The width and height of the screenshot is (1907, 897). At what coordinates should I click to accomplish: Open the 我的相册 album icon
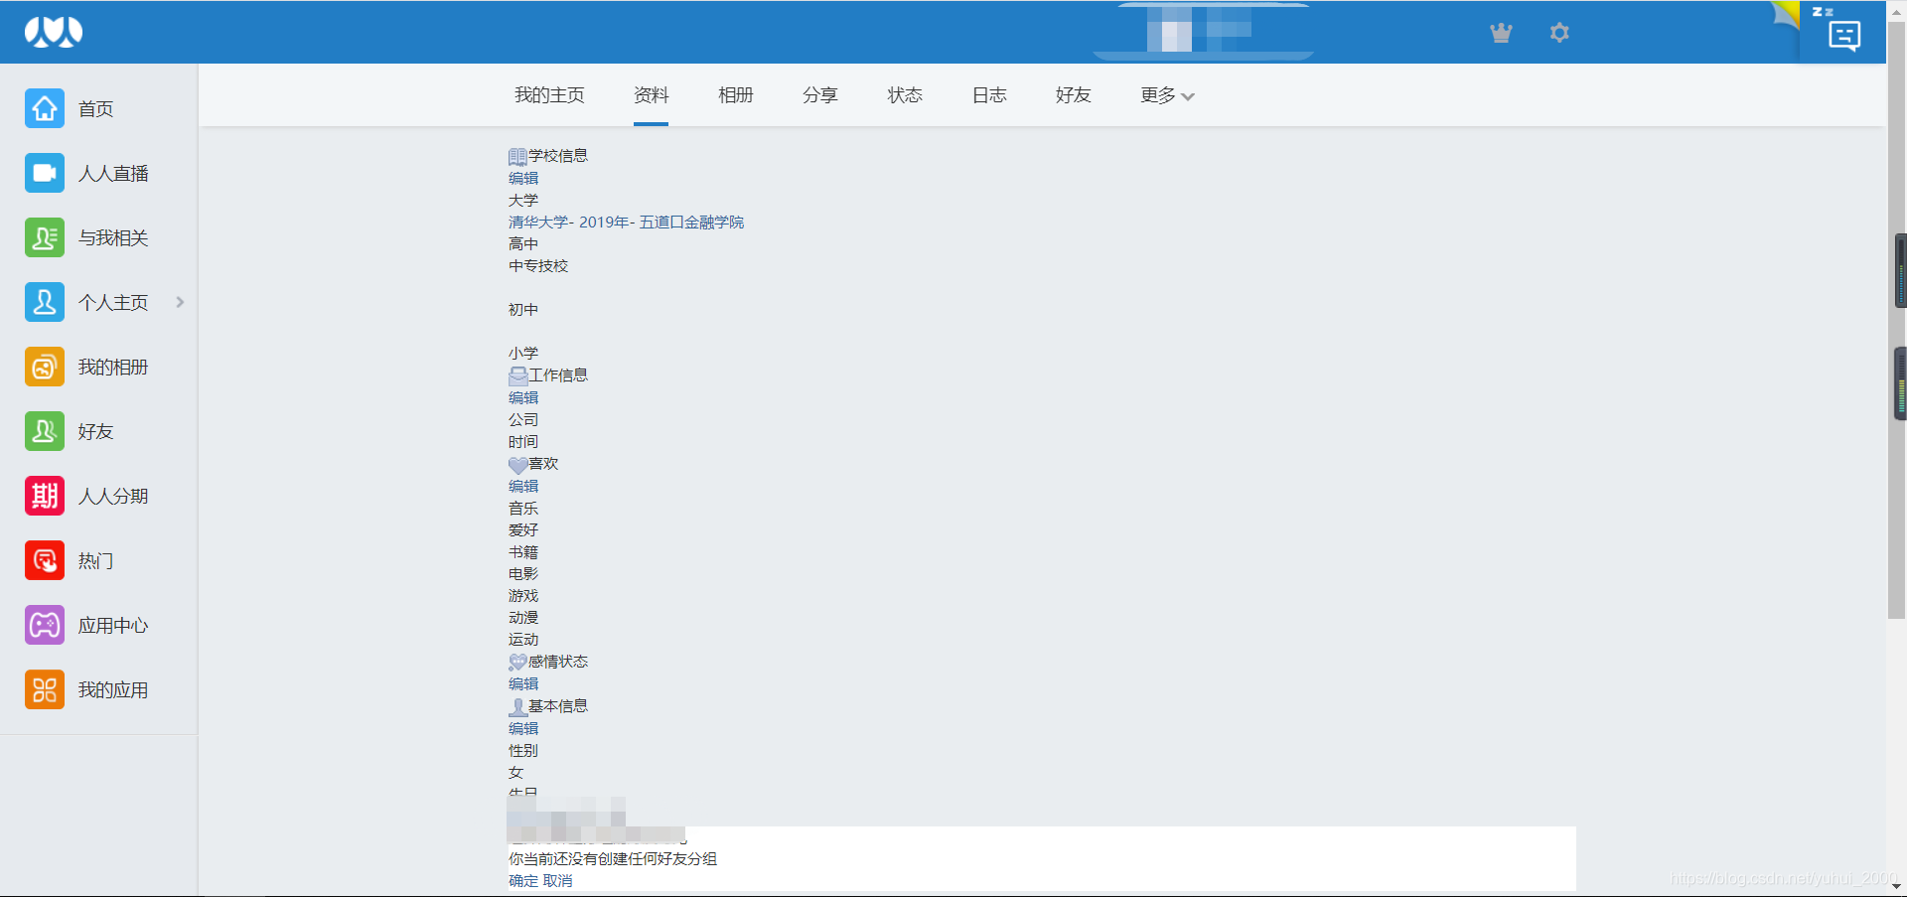tap(45, 367)
